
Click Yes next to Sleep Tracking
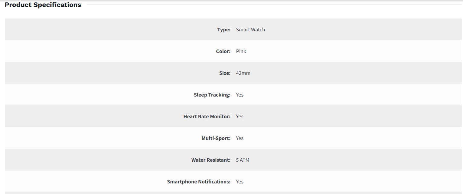click(x=240, y=95)
